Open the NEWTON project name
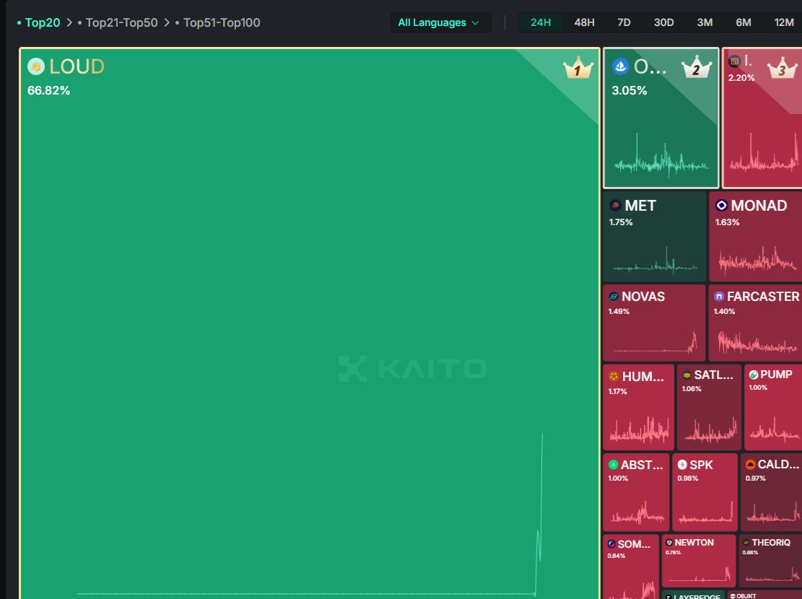This screenshot has height=599, width=802. tap(694, 543)
